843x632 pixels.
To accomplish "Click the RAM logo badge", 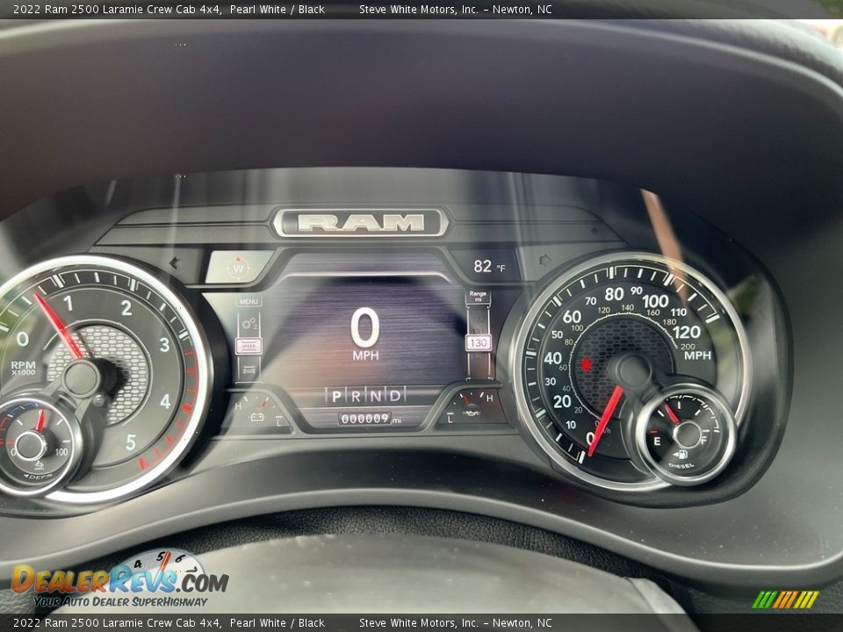I will point(361,222).
